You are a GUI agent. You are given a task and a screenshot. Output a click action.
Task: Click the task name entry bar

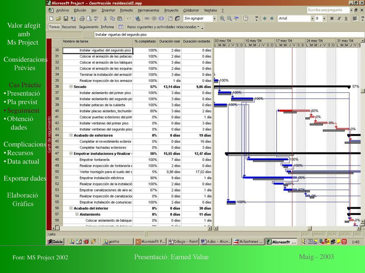click(x=229, y=34)
